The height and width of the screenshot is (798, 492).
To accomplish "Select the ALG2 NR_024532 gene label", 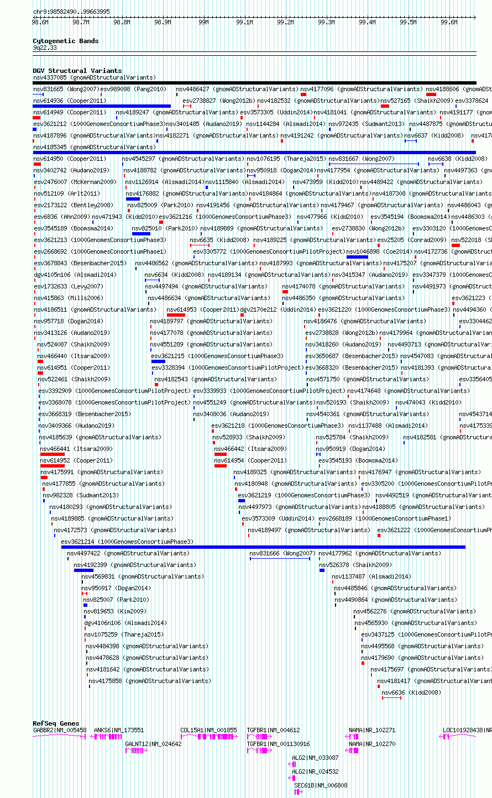I will [x=315, y=771].
